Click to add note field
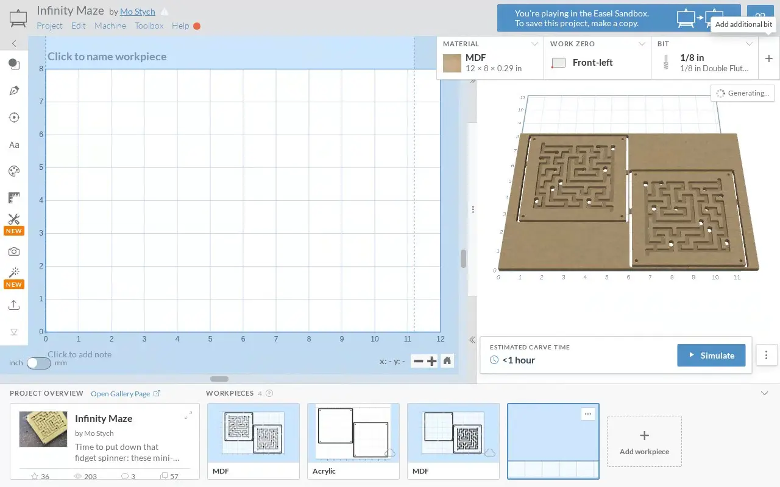Viewport: 780px width, 487px height. click(80, 354)
